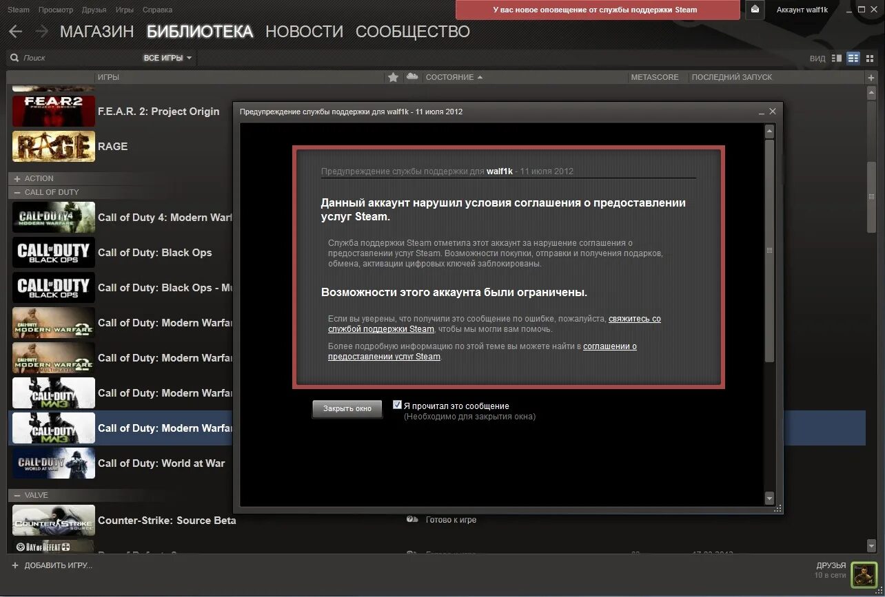The image size is (885, 597).
Task: Open ДРУЗЬЯ friends list label
Action: point(830,565)
